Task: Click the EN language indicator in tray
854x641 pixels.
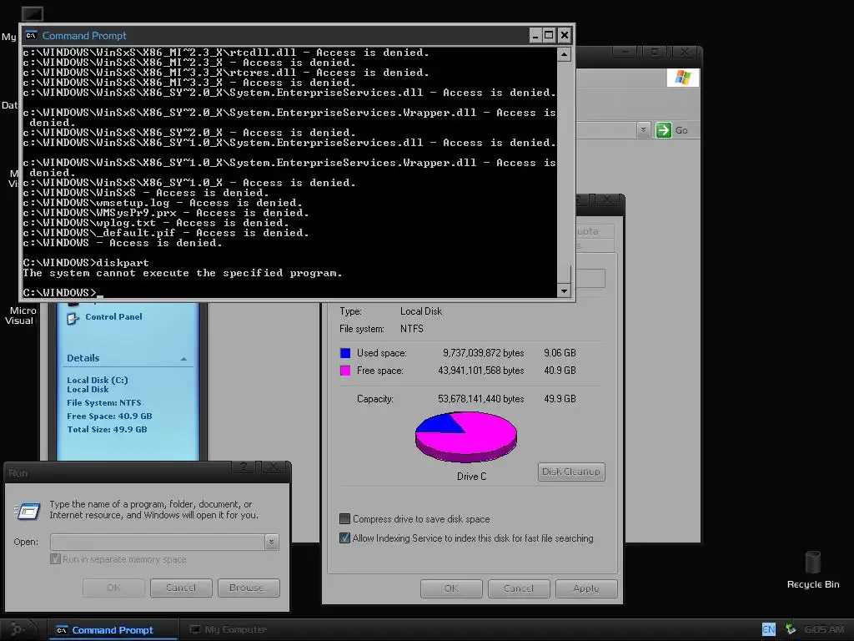Action: 768,629
